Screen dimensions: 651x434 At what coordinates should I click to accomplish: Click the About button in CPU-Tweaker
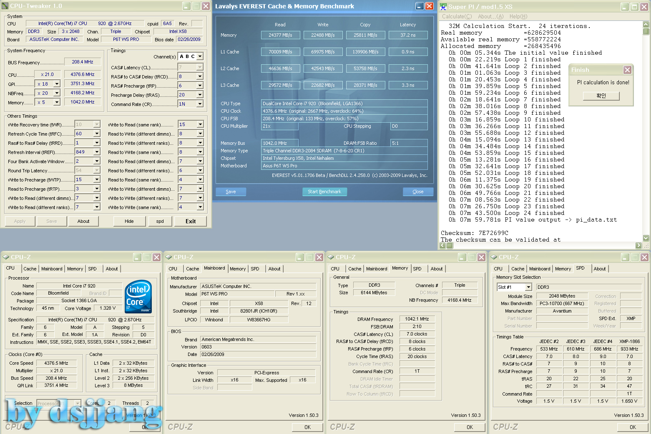83,221
